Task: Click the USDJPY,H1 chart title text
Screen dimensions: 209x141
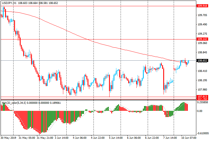Action: [9, 3]
